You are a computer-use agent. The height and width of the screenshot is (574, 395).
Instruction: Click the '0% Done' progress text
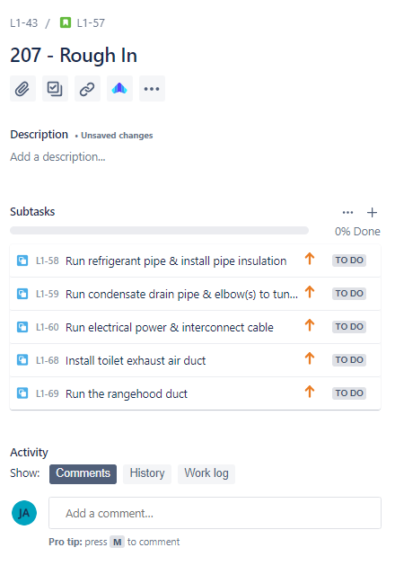357,232
